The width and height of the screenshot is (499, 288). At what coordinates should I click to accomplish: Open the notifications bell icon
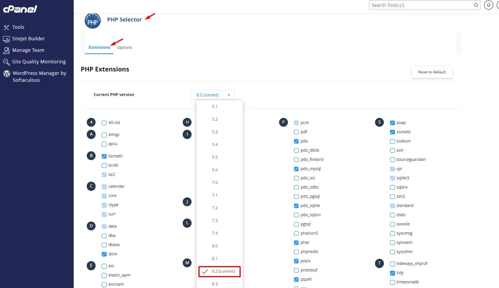click(489, 5)
